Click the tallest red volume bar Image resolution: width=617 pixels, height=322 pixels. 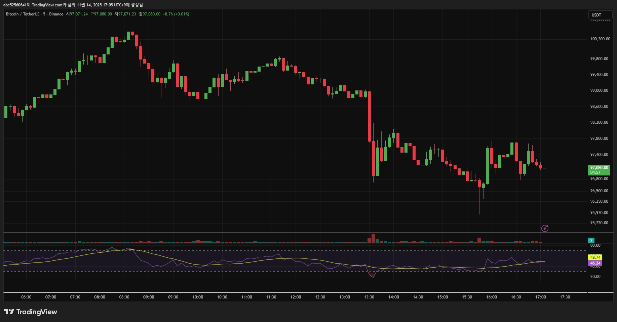[x=373, y=238]
